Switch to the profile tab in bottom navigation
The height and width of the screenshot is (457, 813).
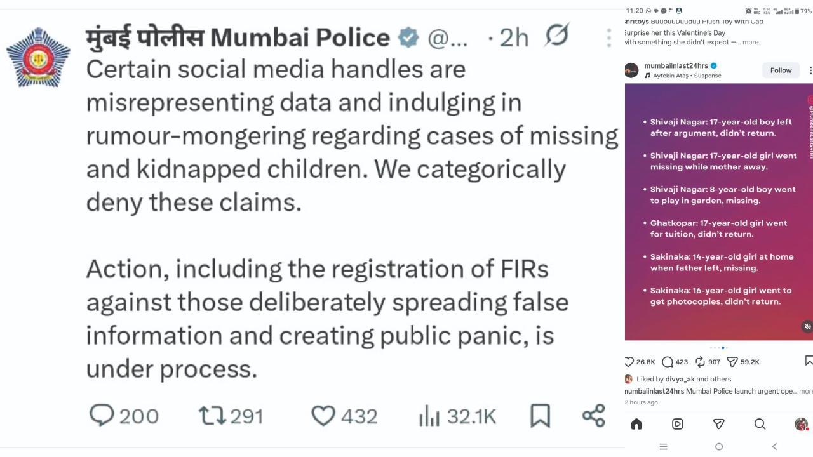click(x=801, y=424)
